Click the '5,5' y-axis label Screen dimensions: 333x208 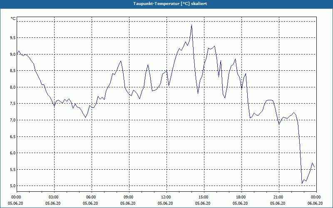point(13,170)
